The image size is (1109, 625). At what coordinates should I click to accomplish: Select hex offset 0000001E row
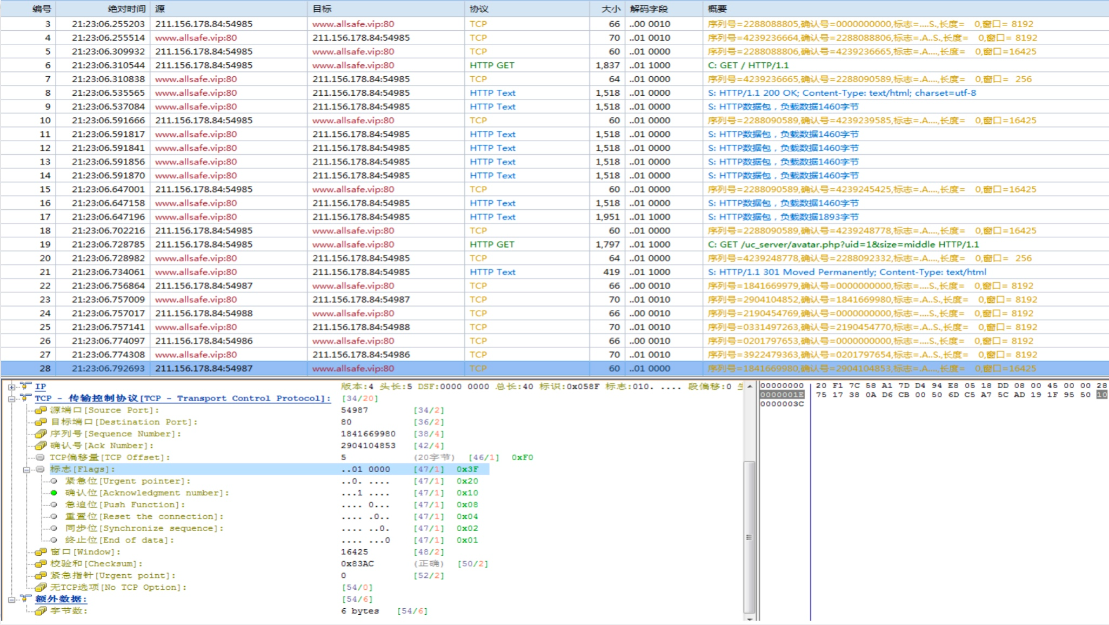pyautogui.click(x=782, y=395)
